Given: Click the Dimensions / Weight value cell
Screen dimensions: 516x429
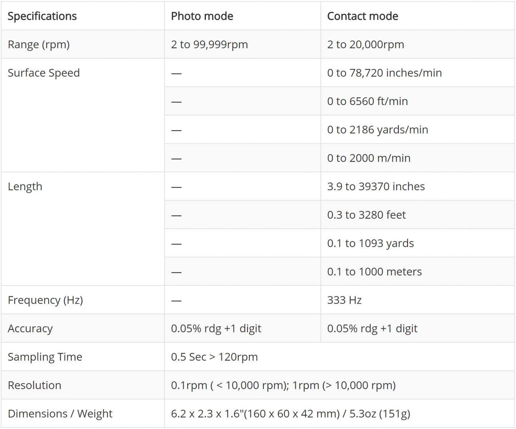Looking at the screenshot, I should 290,414.
